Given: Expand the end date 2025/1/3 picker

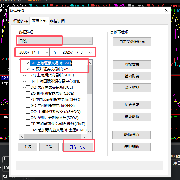Looking at the screenshot, I should click(90, 53).
